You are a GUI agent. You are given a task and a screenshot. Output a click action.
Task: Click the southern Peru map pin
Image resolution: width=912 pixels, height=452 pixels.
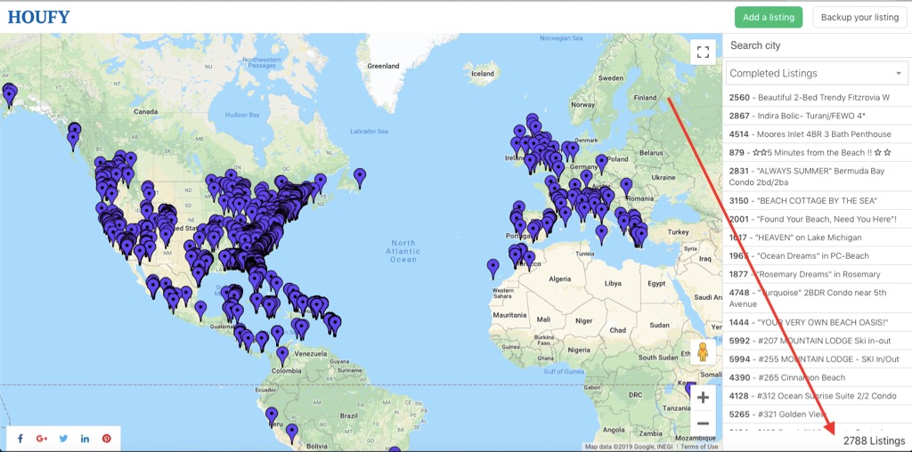(292, 434)
